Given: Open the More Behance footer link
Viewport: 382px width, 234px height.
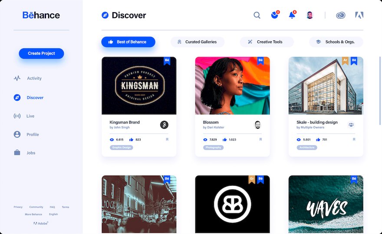Looking at the screenshot, I should tap(33, 214).
